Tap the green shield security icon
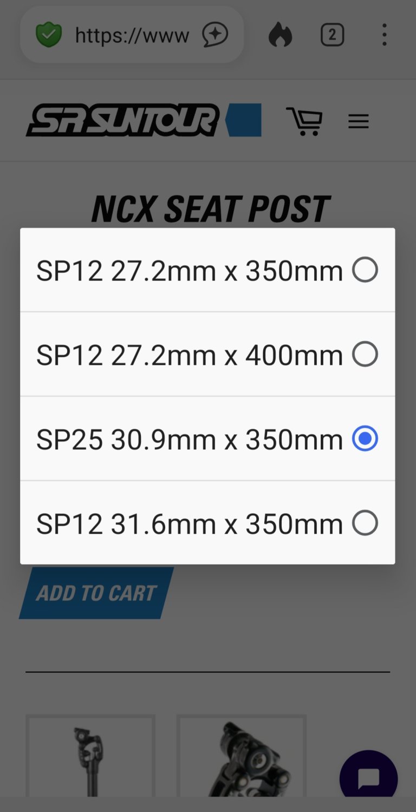 49,36
